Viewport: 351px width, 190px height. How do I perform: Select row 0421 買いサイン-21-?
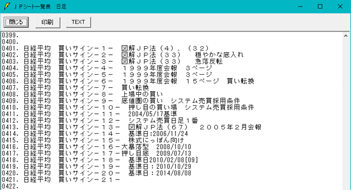point(61,180)
